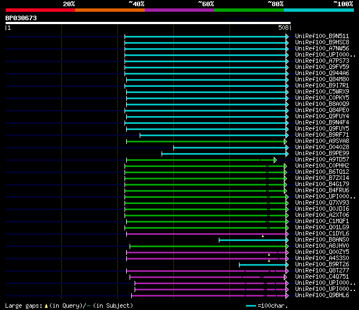Select hit label UniRef100_C1MQF1
The height and width of the screenshot is (310, 359).
coord(322,221)
